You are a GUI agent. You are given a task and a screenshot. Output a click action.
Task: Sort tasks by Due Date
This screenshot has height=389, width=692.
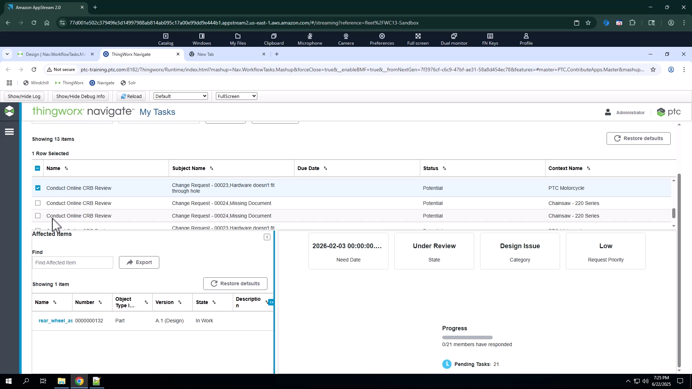(325, 168)
